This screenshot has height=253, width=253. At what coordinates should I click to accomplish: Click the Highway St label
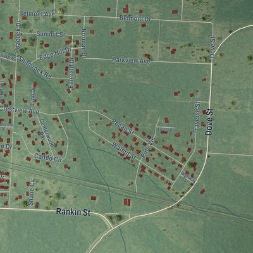coord(188,178)
